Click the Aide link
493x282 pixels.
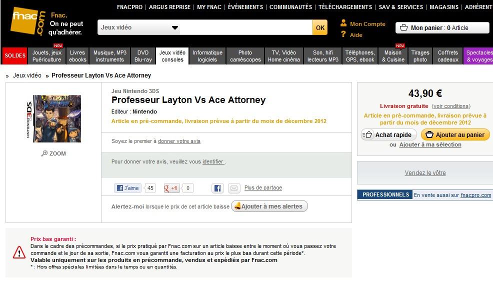coord(356,35)
